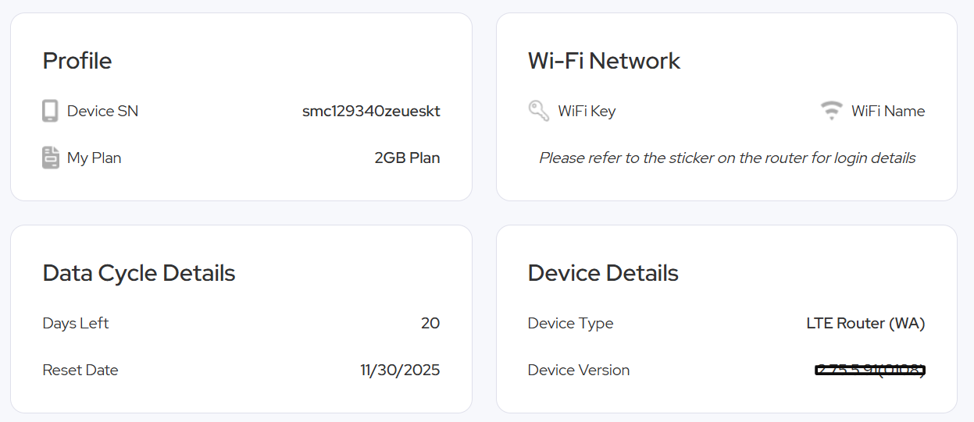Click the phone icon beside Device SN

pos(50,111)
